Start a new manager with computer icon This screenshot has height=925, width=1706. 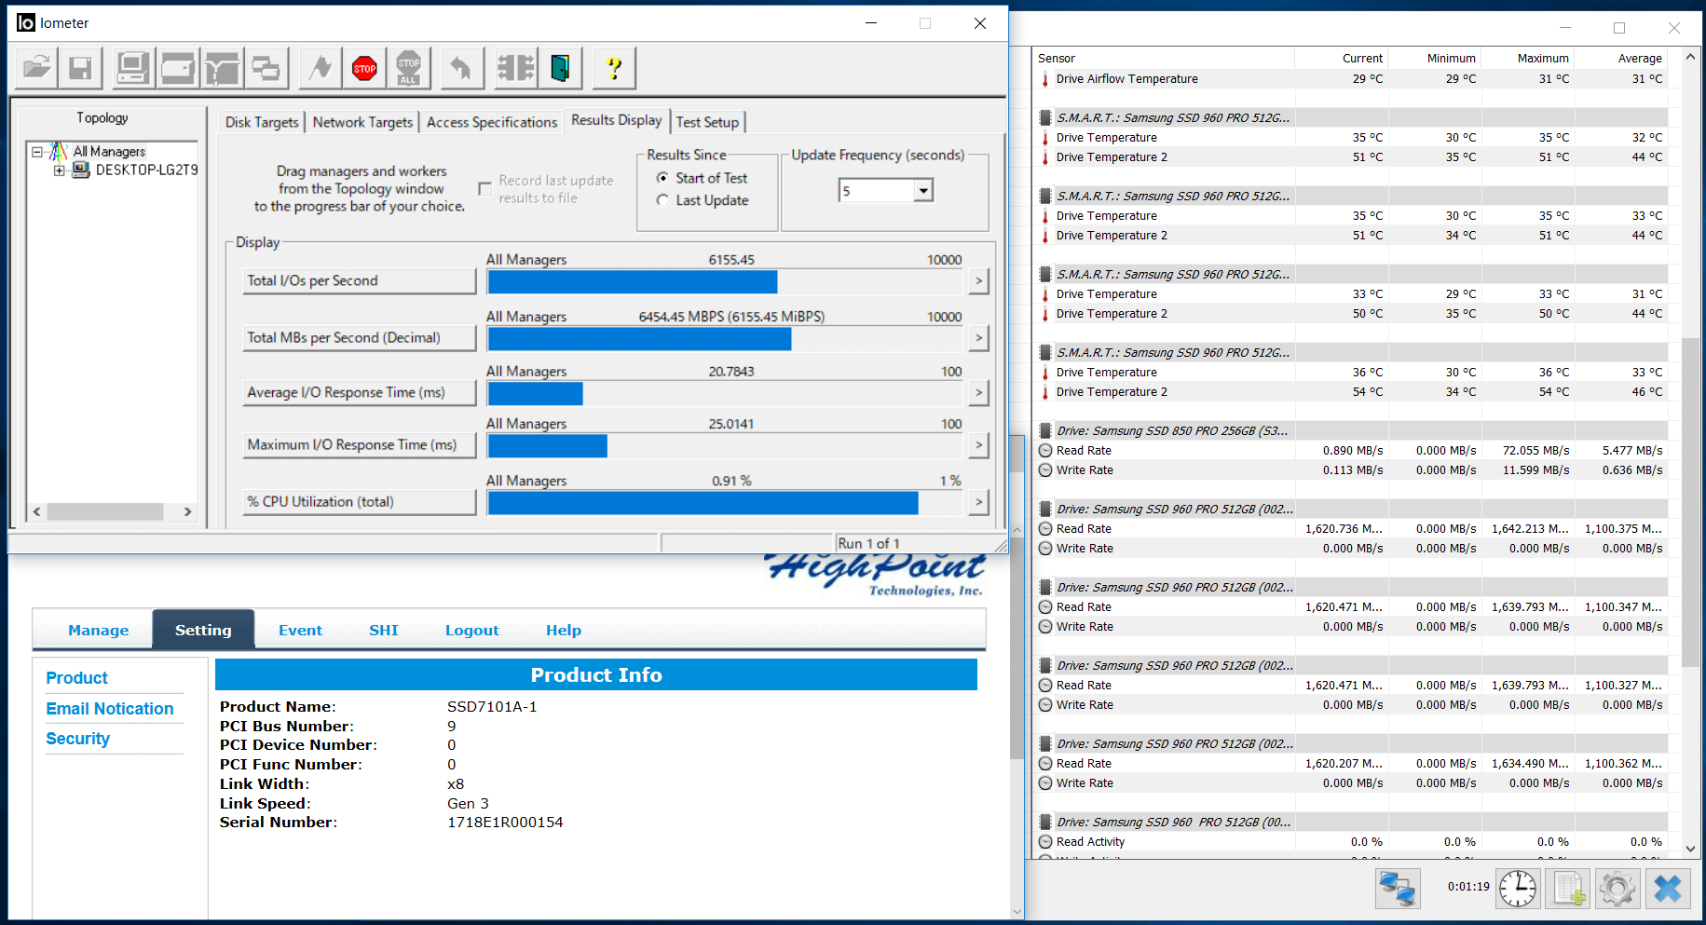[x=132, y=68]
